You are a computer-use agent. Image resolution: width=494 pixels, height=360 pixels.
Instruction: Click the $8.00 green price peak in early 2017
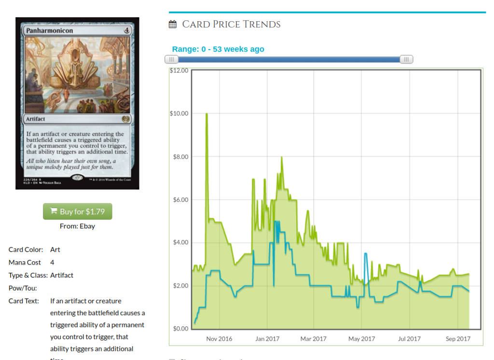point(282,157)
